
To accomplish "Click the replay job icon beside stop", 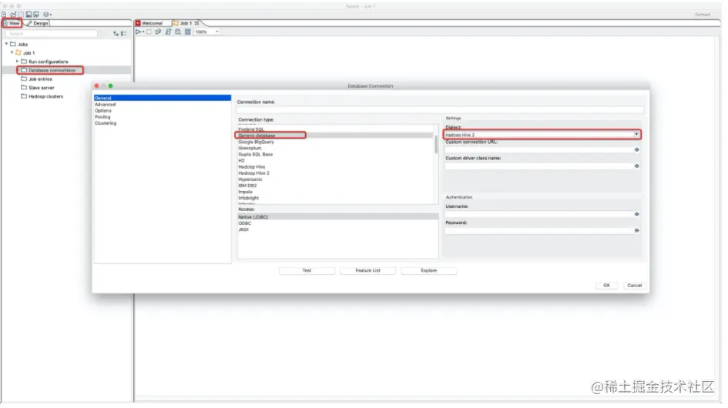I will tap(159, 32).
